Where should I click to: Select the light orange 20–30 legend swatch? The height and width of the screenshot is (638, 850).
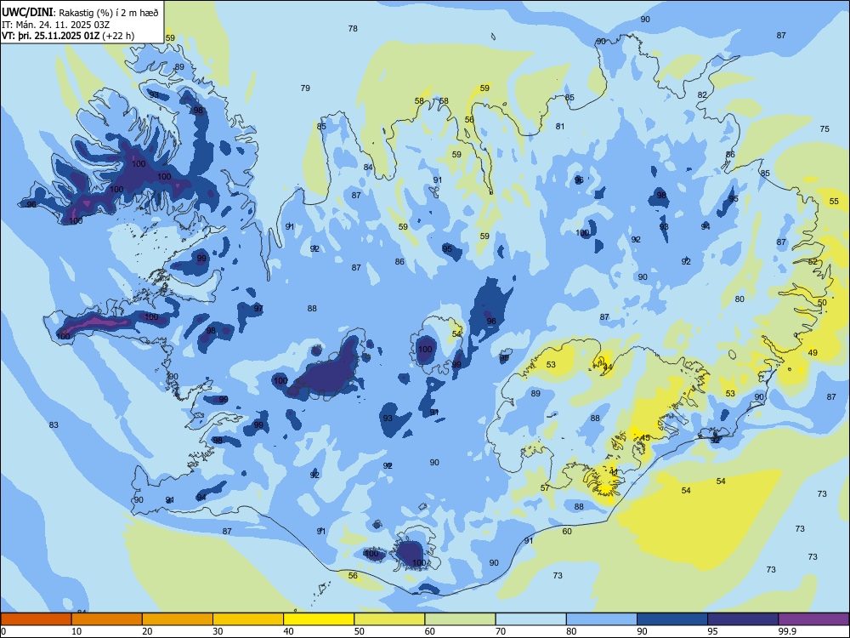[x=178, y=619]
